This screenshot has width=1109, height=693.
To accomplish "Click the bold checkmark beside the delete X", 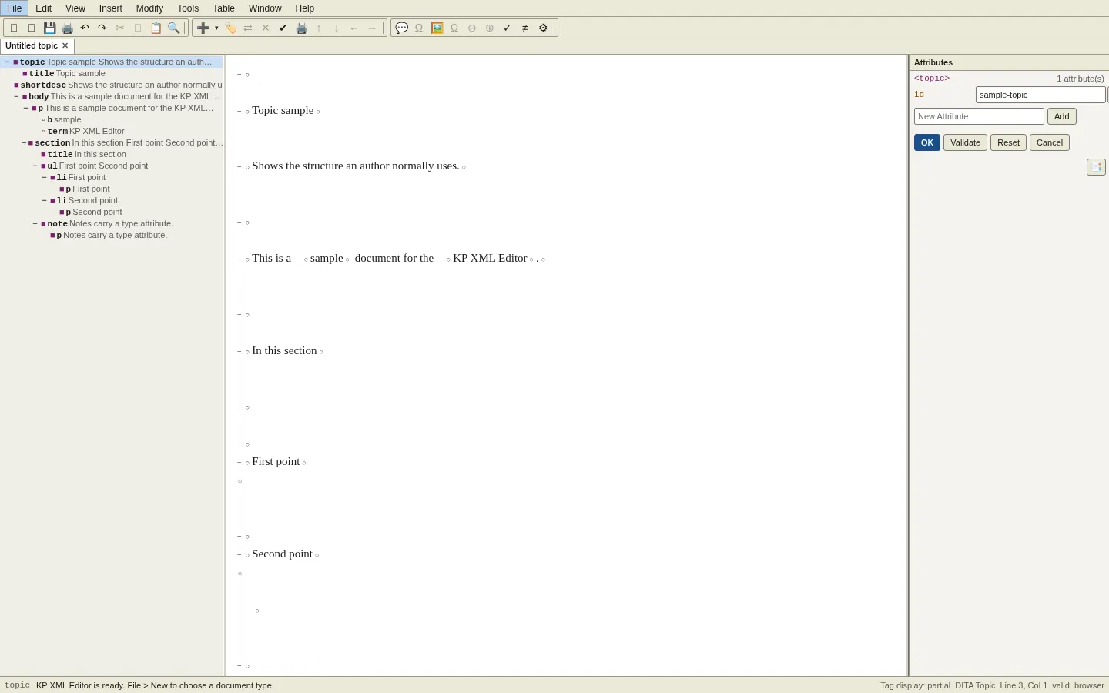I will [283, 28].
